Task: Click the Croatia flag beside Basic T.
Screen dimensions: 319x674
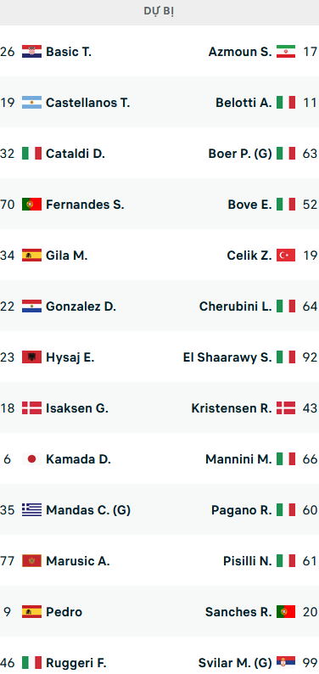Action: click(x=31, y=52)
